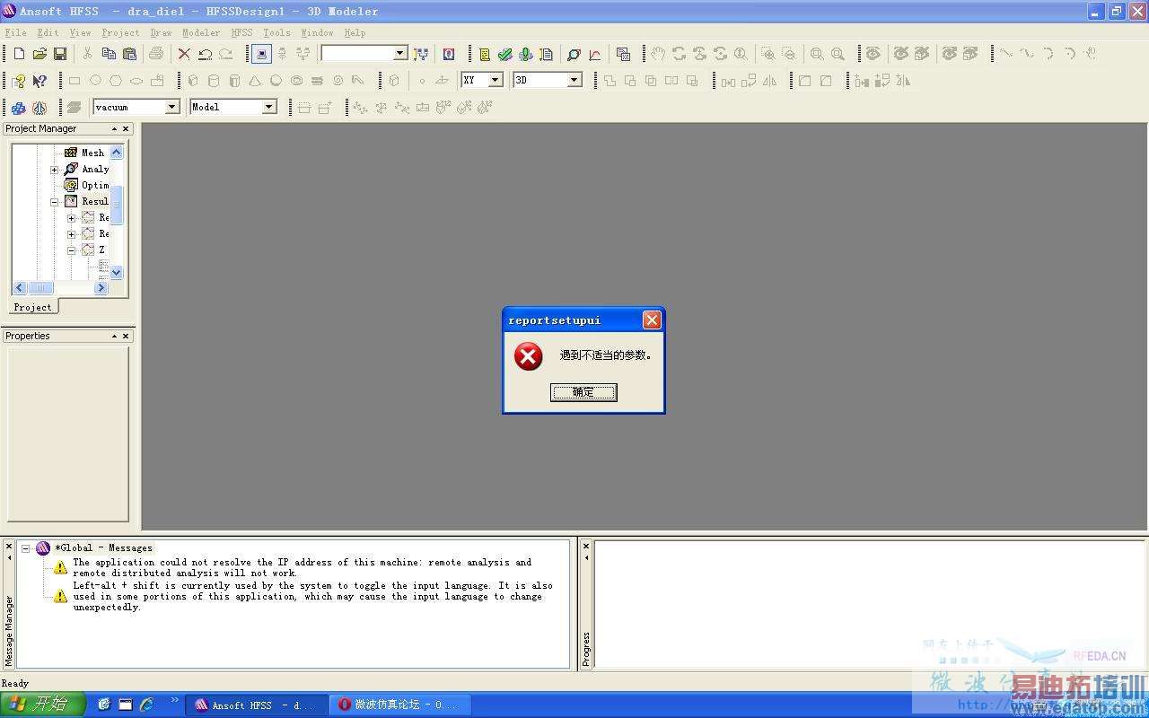The image size is (1149, 718).
Task: Click the Mesh item in project tree
Action: click(x=84, y=153)
